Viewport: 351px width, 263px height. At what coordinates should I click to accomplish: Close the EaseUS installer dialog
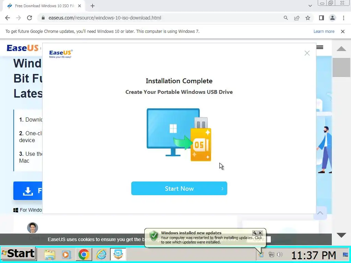tap(307, 53)
